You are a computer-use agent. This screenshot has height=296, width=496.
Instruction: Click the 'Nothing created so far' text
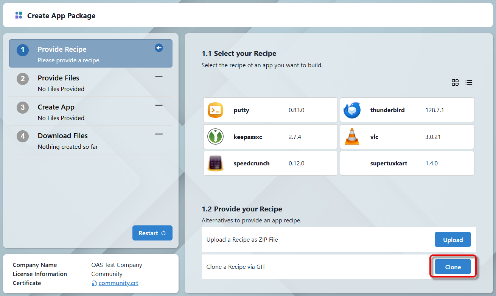point(68,147)
